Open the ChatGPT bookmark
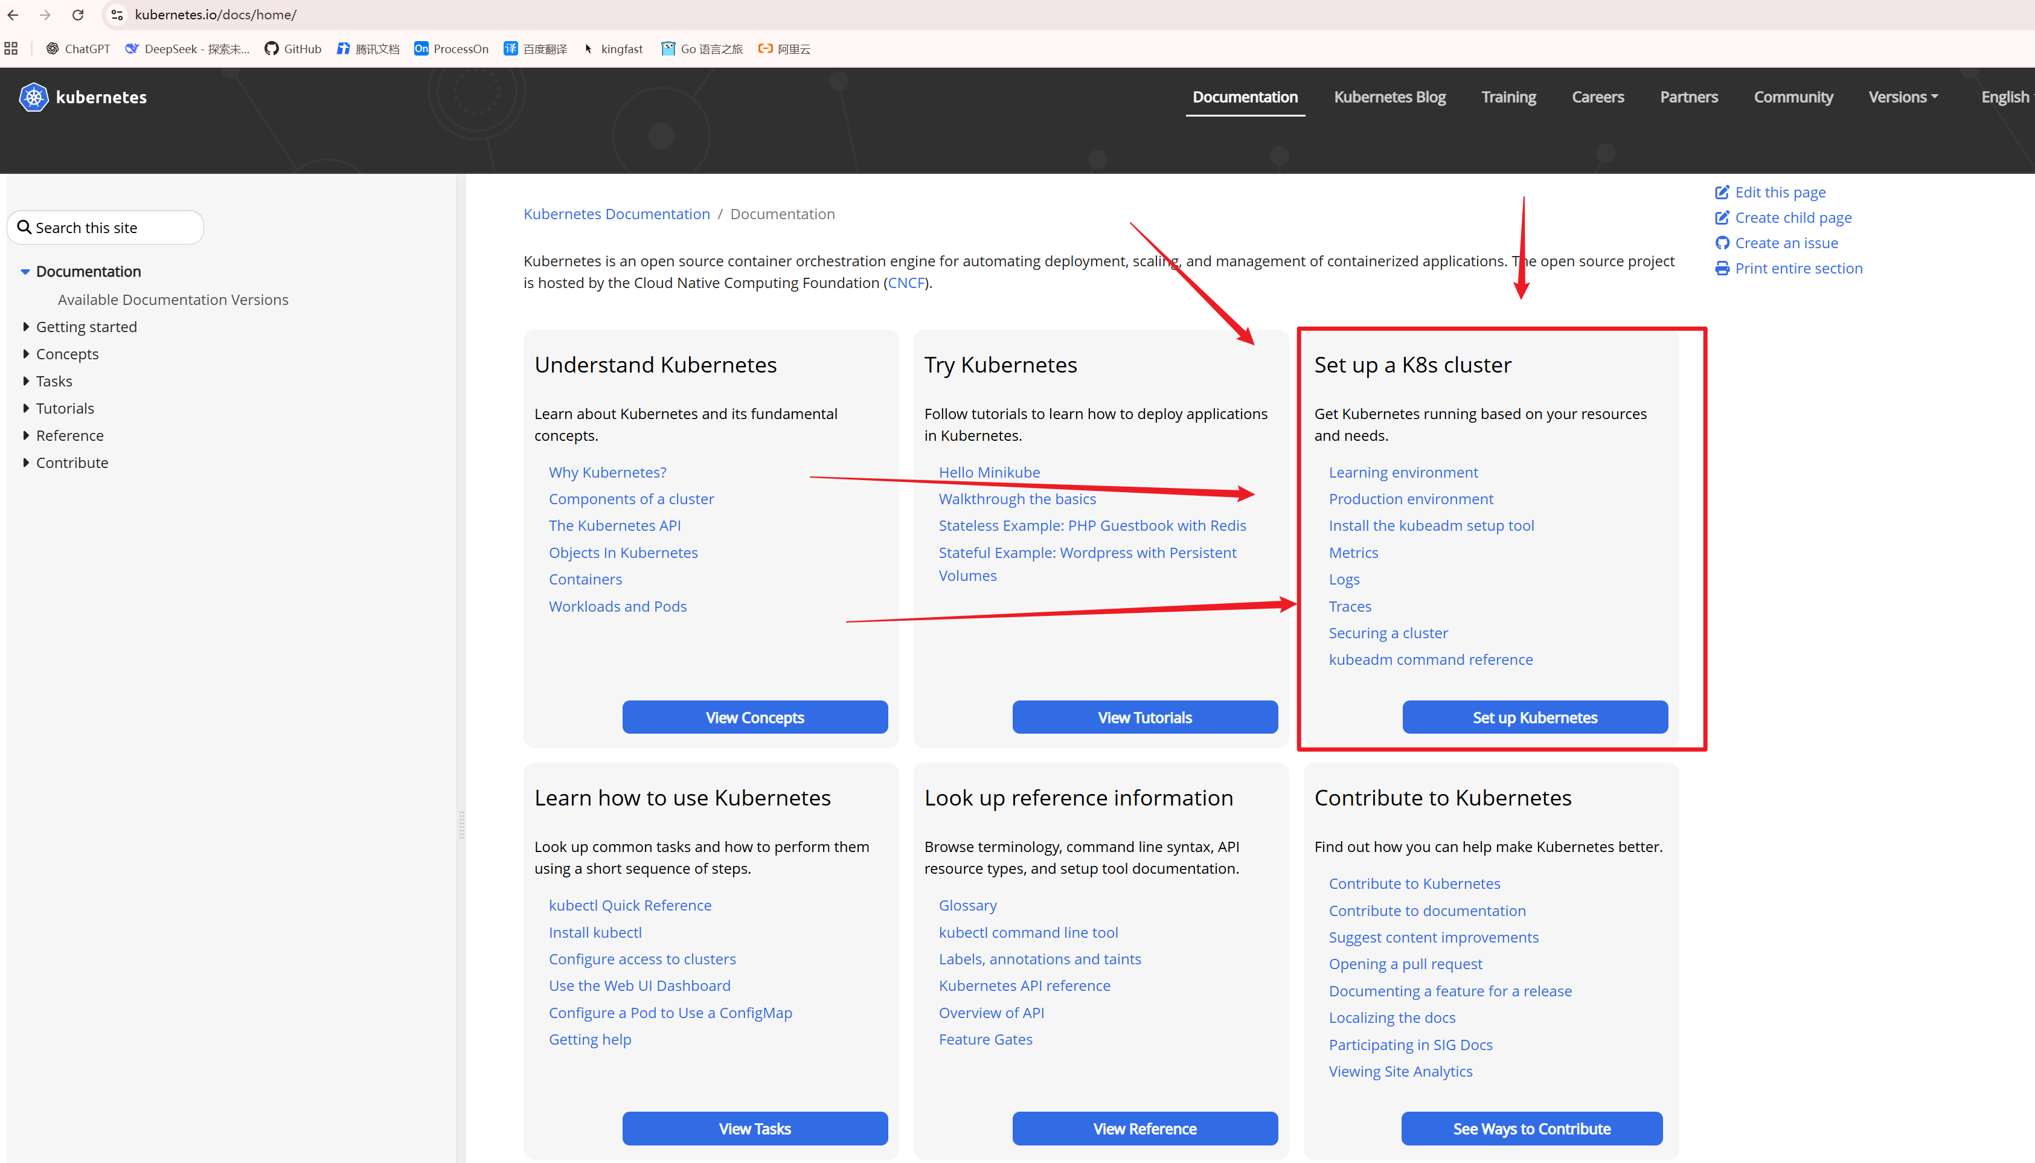2035x1163 pixels. pos(79,49)
